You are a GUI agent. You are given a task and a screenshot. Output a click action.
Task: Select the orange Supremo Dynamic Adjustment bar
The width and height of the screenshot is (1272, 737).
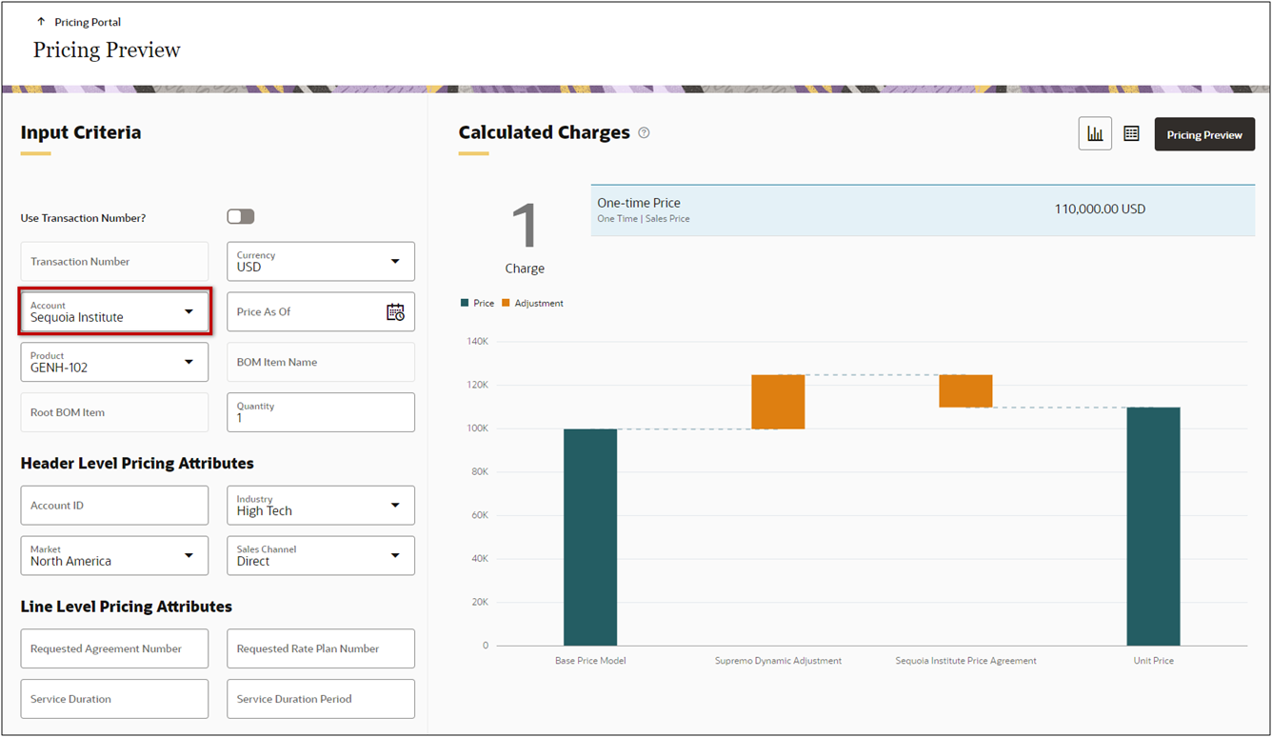pyautogui.click(x=777, y=400)
